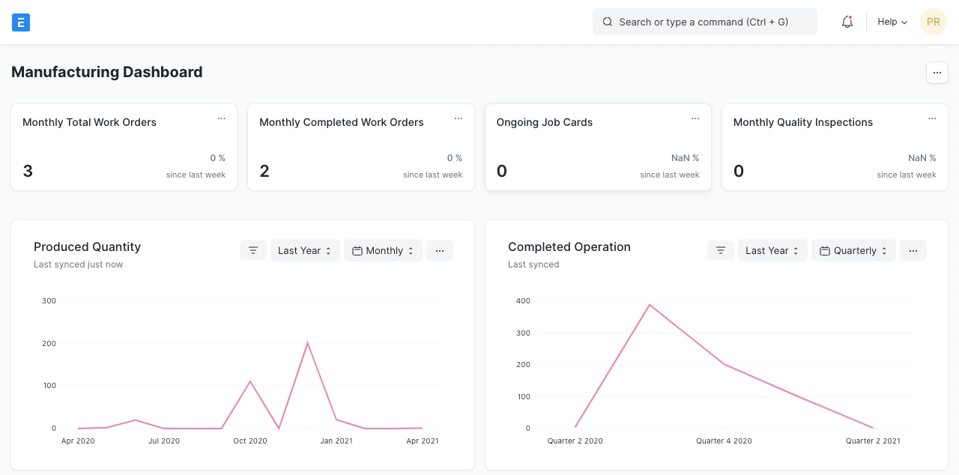The height and width of the screenshot is (475, 959).
Task: Open Monthly Quality Inspections card options
Action: 932,118
